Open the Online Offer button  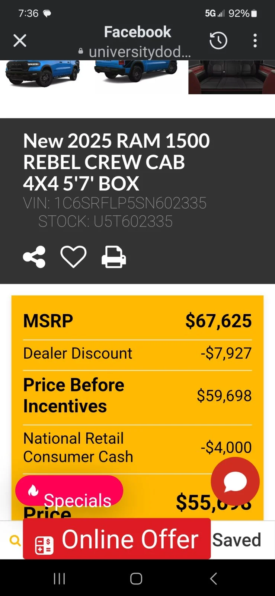coord(117,539)
